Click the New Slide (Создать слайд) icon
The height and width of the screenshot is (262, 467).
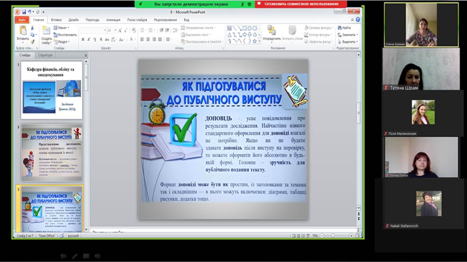(46, 31)
